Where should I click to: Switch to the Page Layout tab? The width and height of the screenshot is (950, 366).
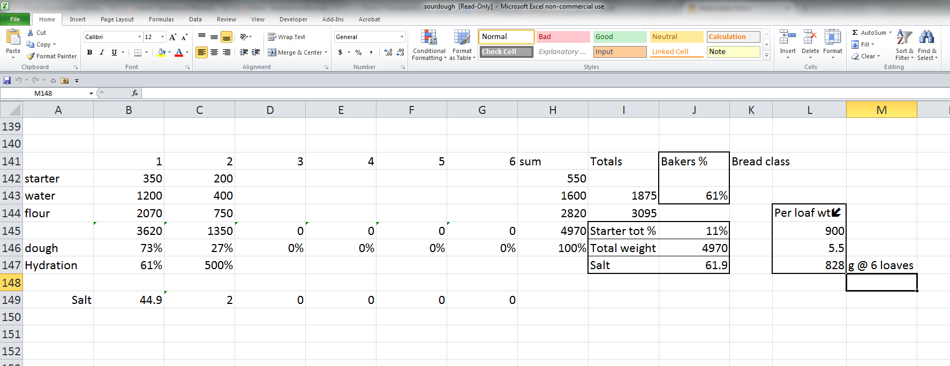tap(117, 19)
